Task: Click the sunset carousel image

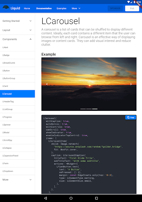Action: (x=89, y=84)
